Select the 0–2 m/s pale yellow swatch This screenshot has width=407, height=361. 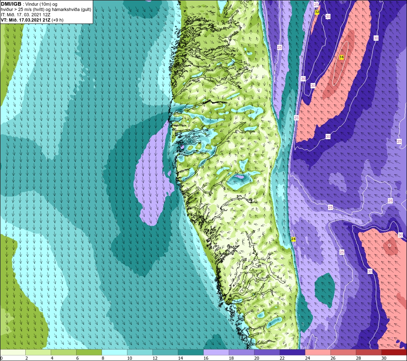[13, 352]
